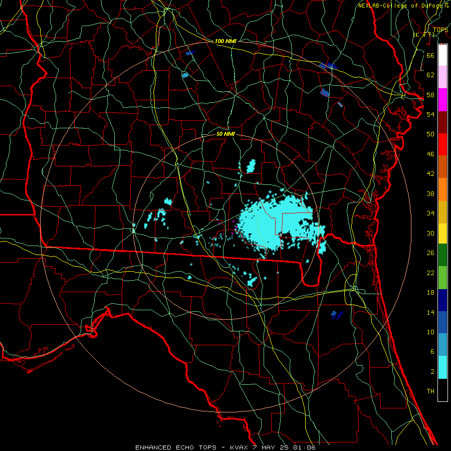
Task: Click the NEXLAB-College of DuPage text
Action: click(x=401, y=6)
